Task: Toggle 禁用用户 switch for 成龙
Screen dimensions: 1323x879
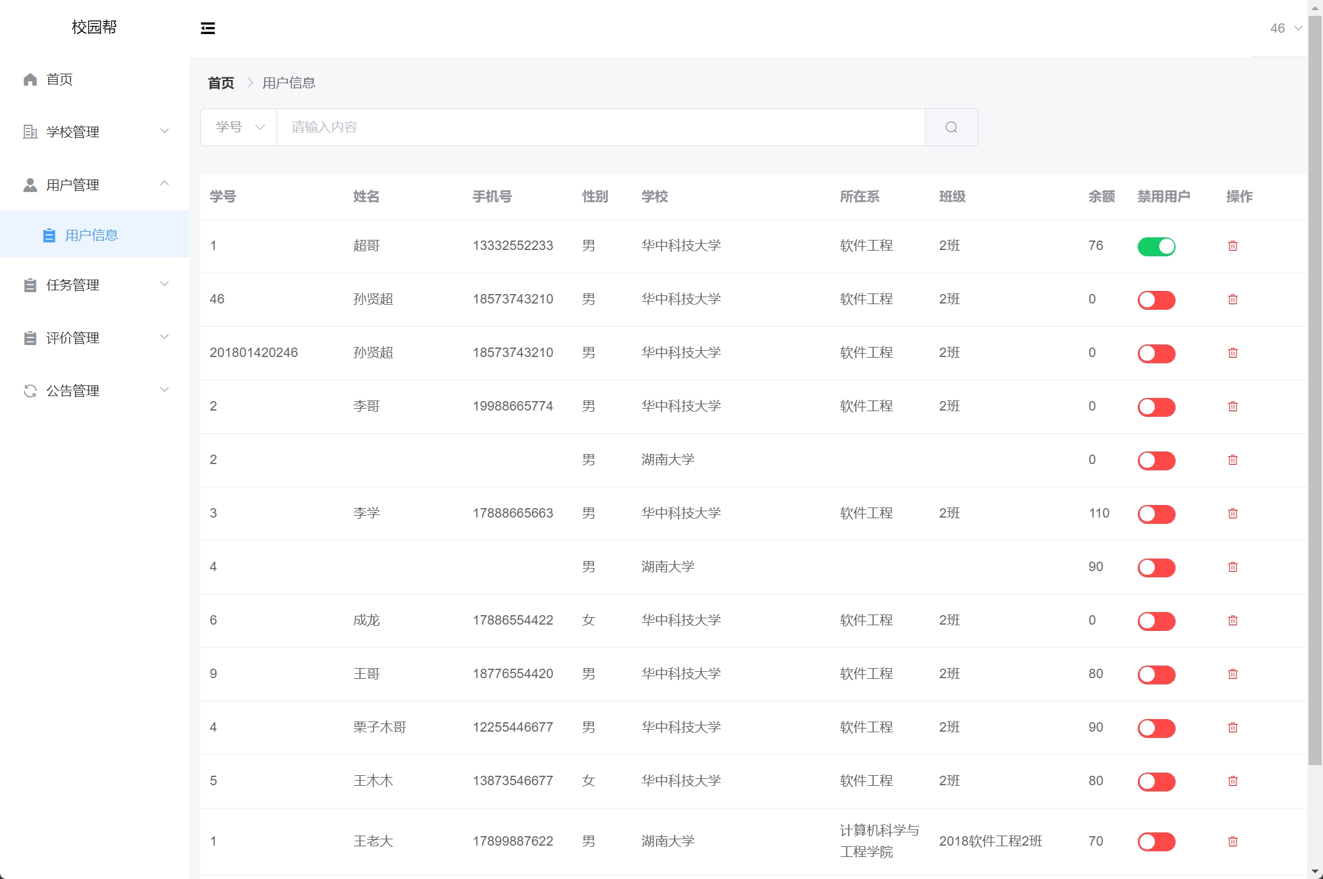Action: click(1157, 621)
